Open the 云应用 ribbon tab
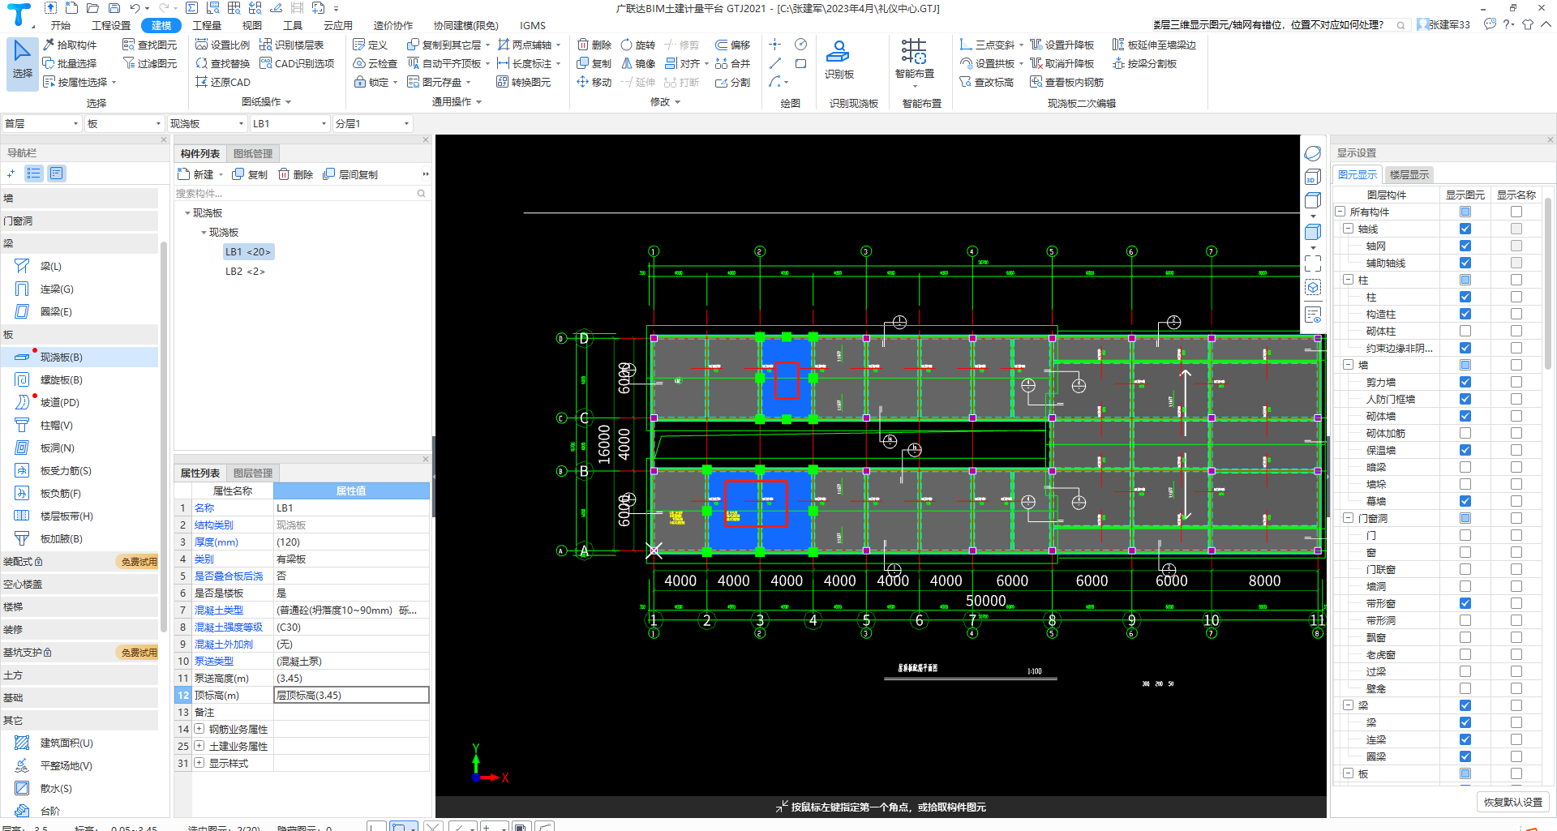 [337, 25]
